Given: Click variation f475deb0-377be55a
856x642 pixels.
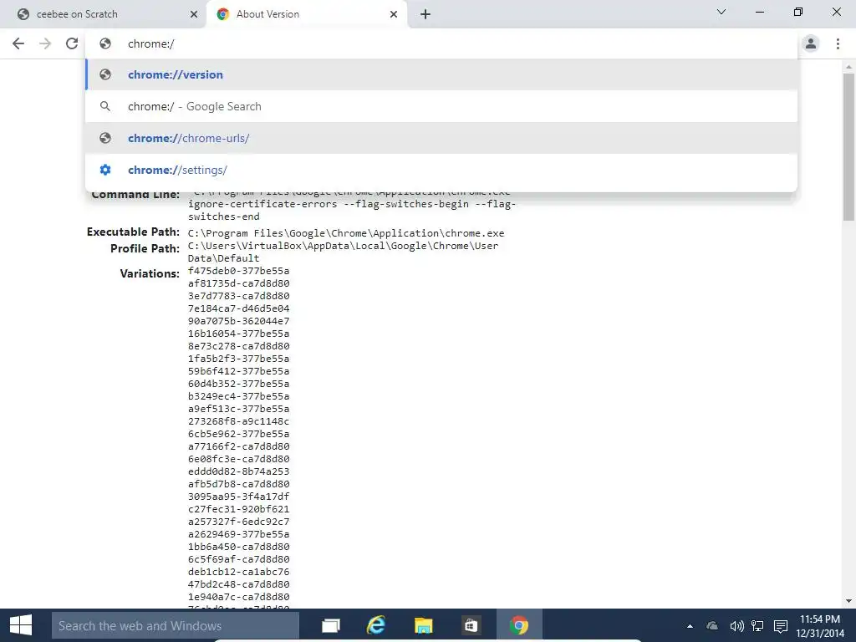Looking at the screenshot, I should [x=238, y=271].
